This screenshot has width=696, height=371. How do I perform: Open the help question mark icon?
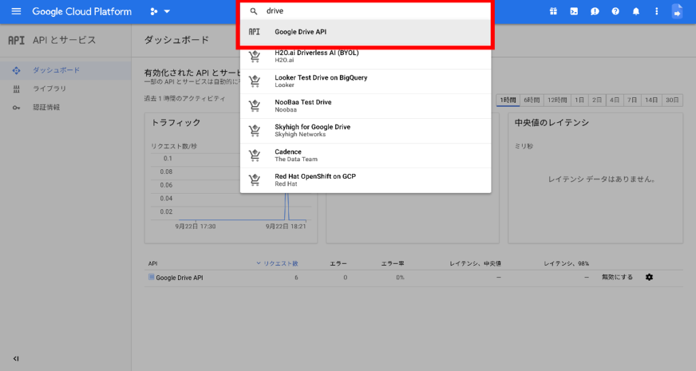pos(615,11)
